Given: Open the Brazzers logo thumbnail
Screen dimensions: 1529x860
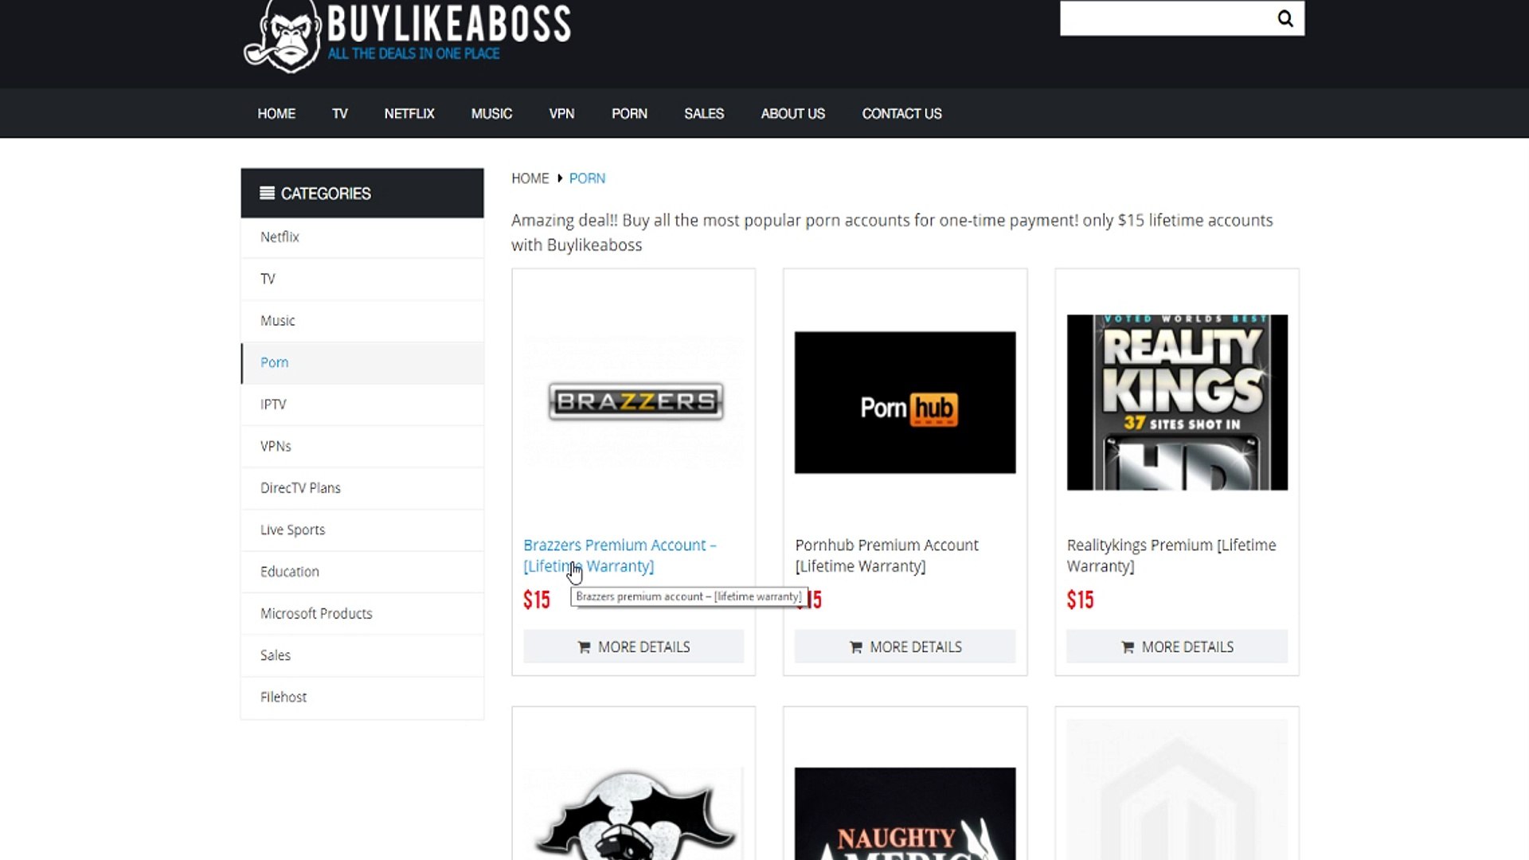Looking at the screenshot, I should (635, 401).
